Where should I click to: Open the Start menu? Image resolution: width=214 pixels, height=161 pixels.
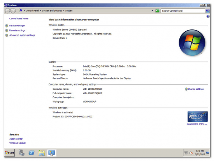pyautogui.click(x=9, y=153)
